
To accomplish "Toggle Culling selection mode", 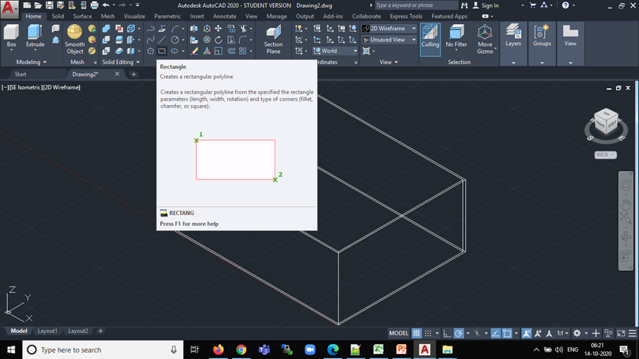I will coord(430,39).
